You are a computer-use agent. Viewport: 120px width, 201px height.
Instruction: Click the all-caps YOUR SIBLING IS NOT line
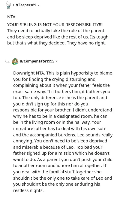(55, 24)
